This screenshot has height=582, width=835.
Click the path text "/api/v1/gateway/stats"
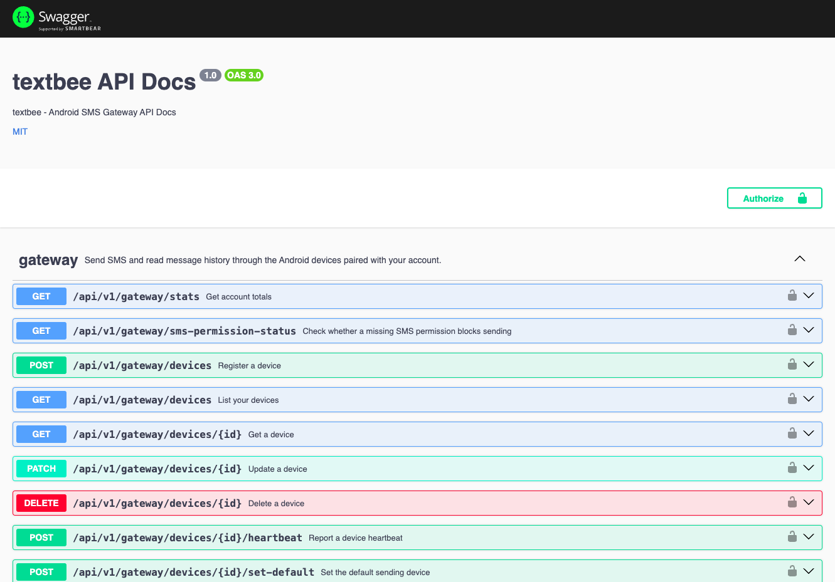136,296
